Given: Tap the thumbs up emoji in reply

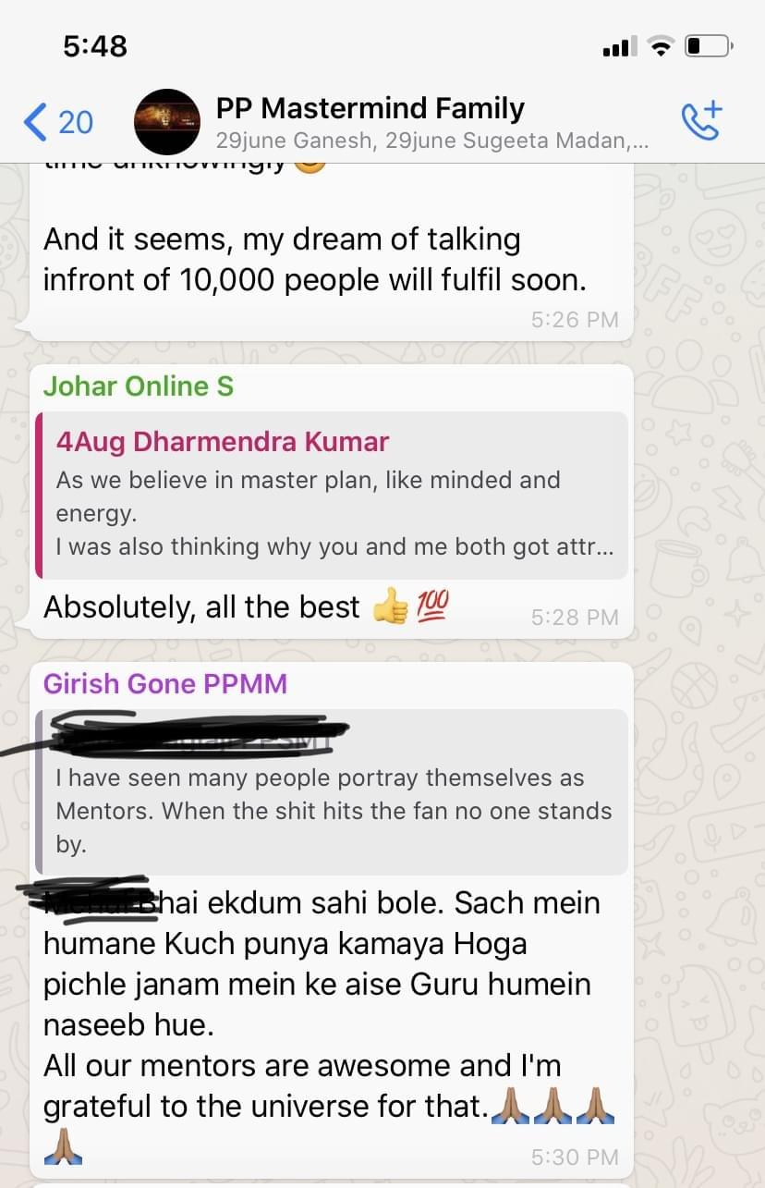Looking at the screenshot, I should coord(390,606).
